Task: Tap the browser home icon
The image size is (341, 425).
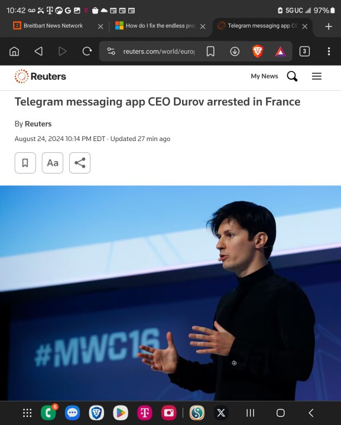Action: point(14,51)
